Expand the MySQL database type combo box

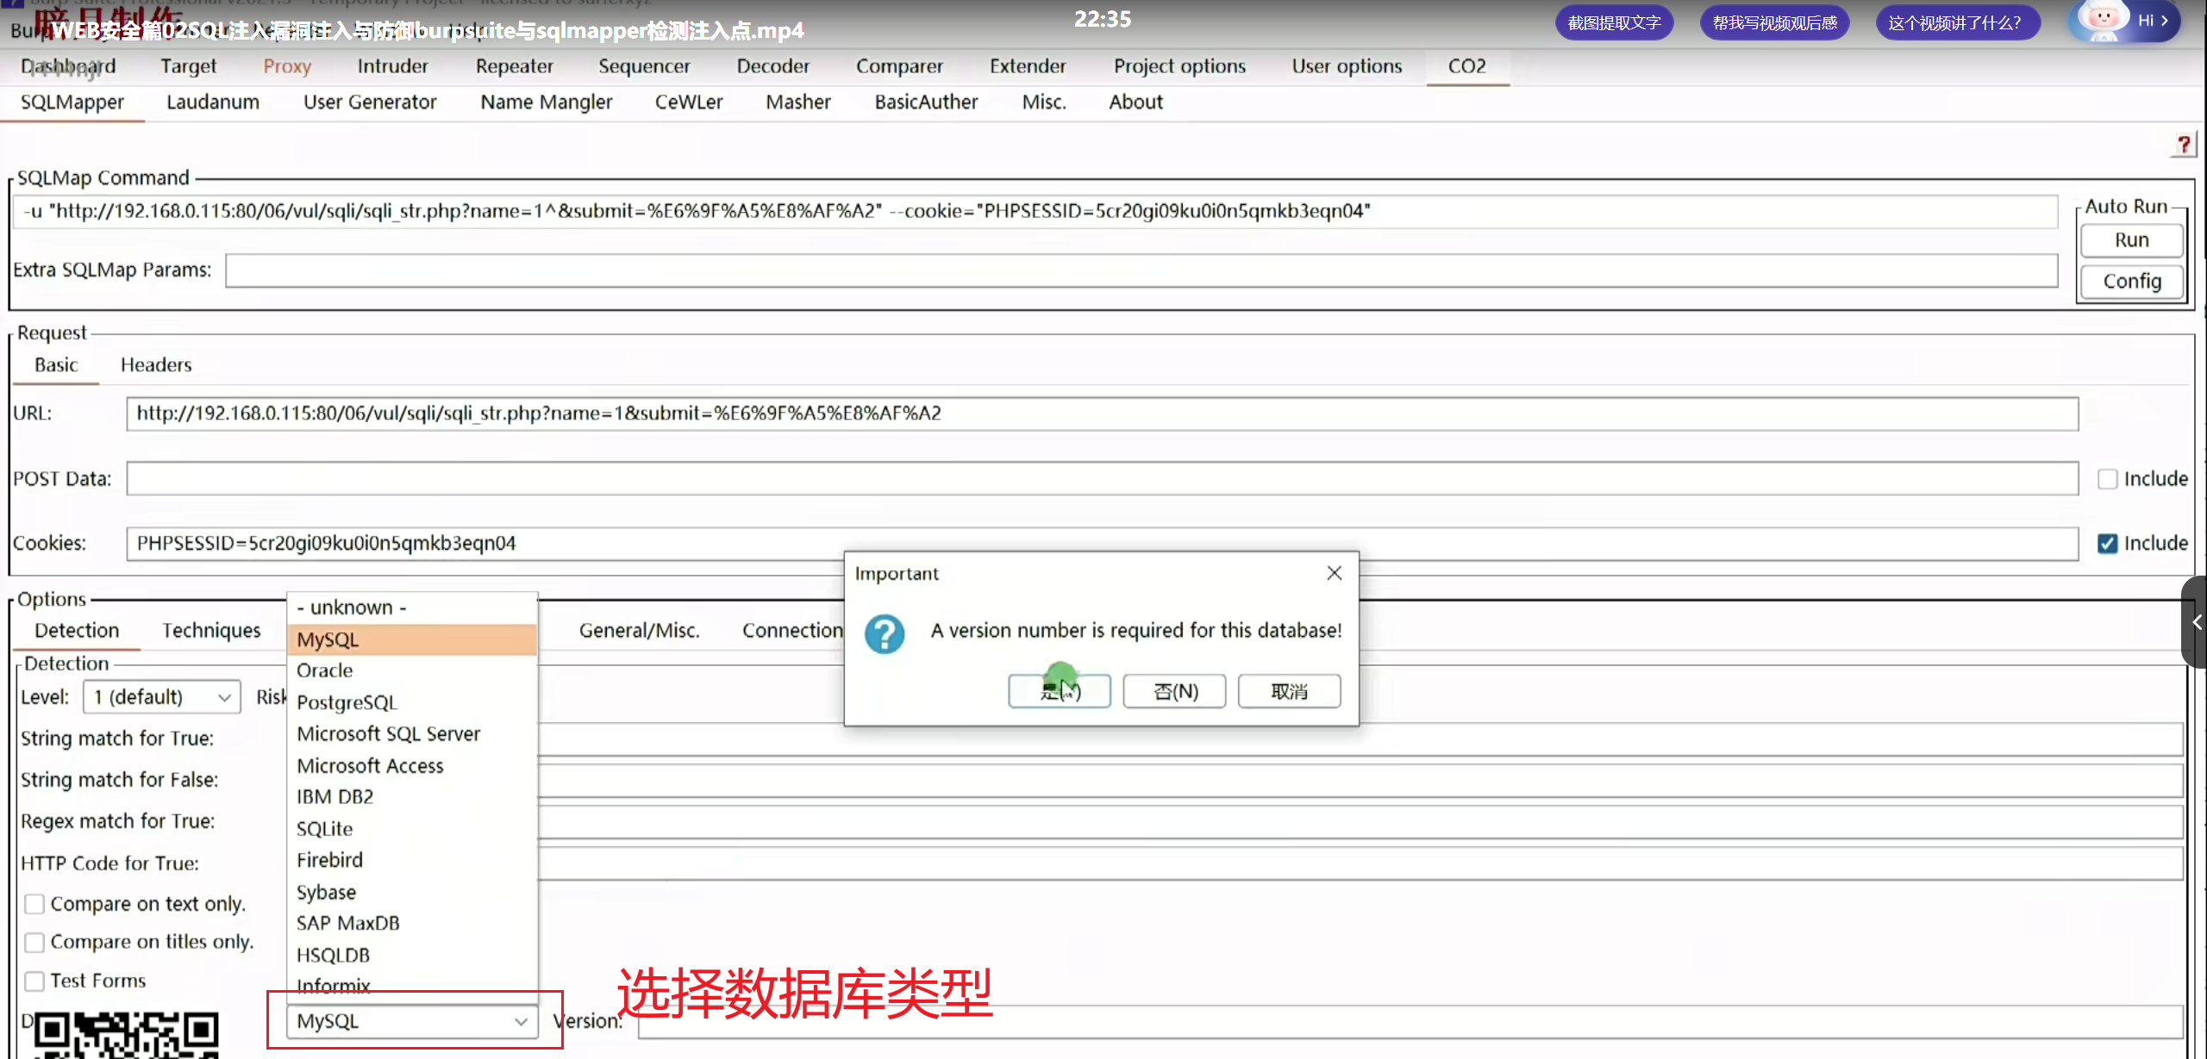[412, 1022]
